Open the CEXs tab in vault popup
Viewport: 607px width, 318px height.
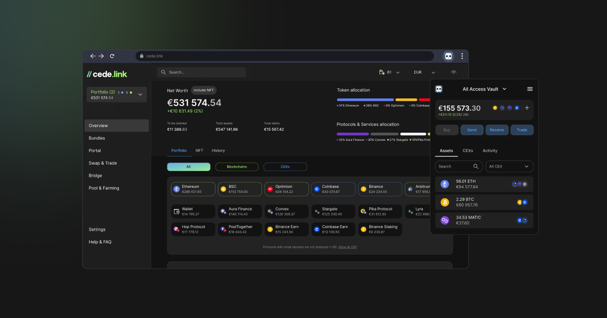coord(468,150)
